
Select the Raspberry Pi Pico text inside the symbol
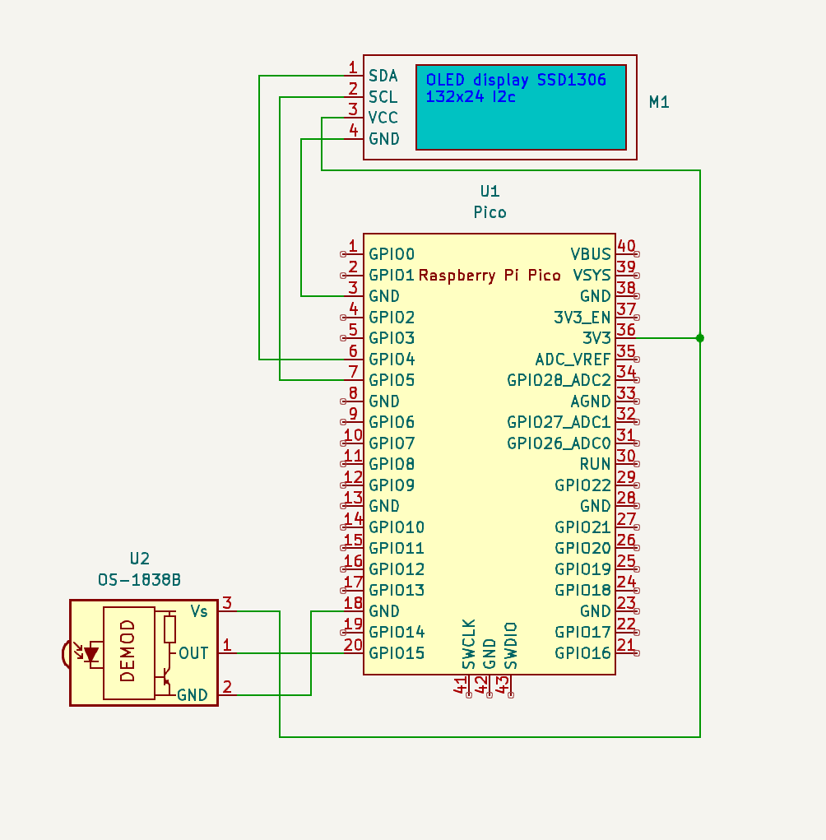[490, 276]
